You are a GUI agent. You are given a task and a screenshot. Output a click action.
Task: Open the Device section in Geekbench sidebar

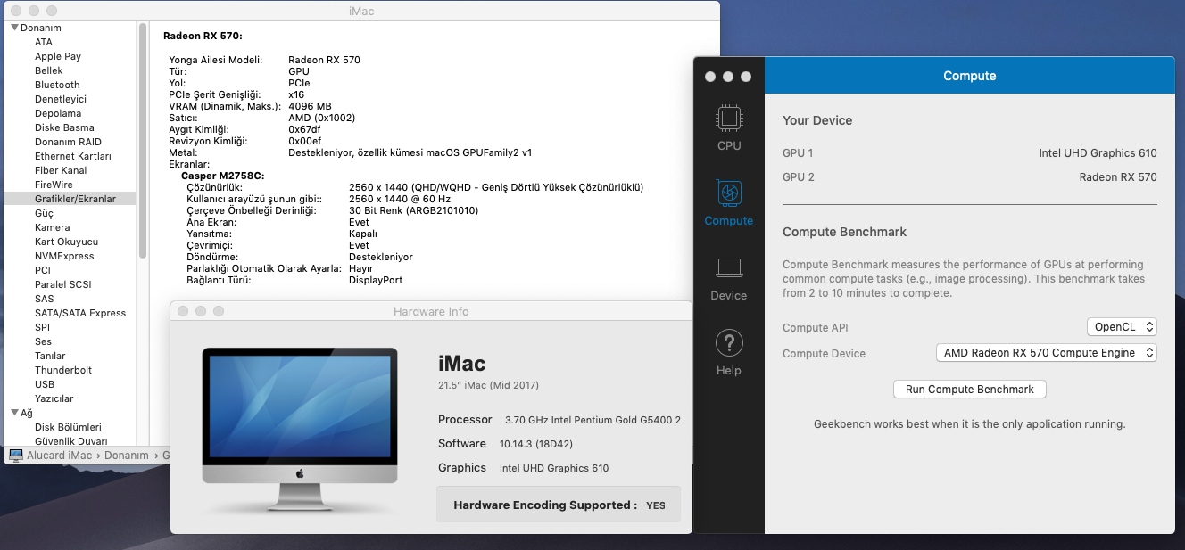point(729,277)
